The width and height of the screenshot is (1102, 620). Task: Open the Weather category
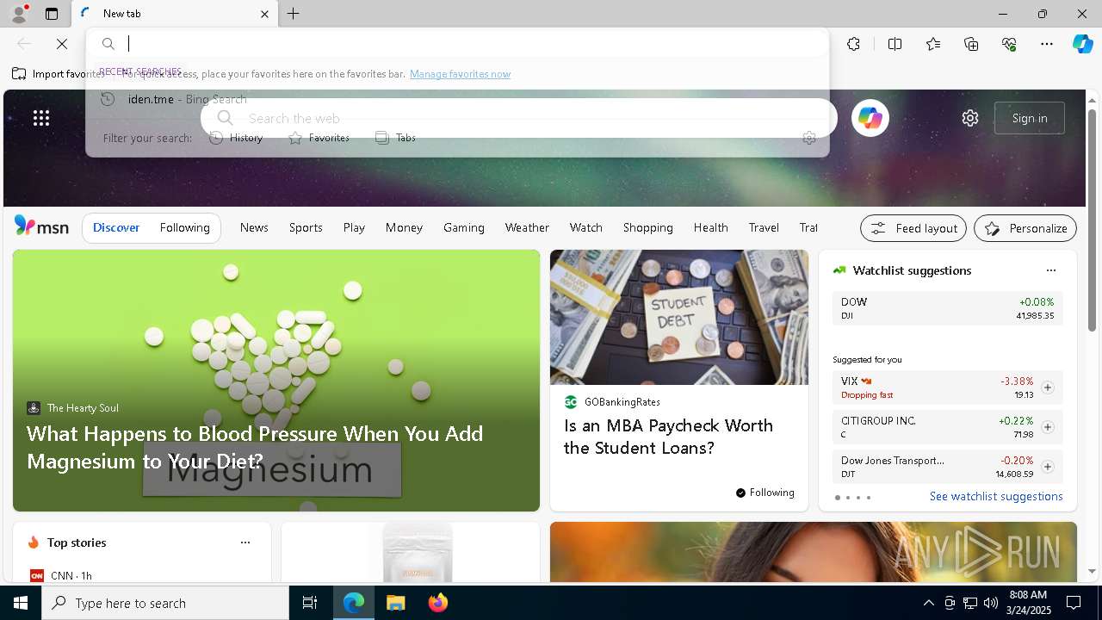pos(527,227)
